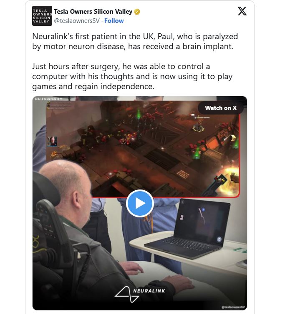
Task: Click the game footage inset in video
Action: pyautogui.click(x=143, y=149)
